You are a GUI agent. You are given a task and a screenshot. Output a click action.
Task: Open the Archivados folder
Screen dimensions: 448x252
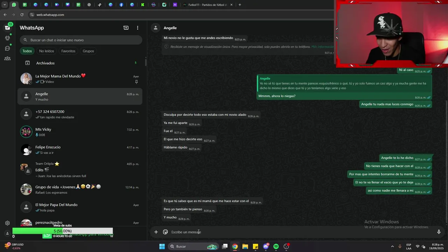[81, 63]
